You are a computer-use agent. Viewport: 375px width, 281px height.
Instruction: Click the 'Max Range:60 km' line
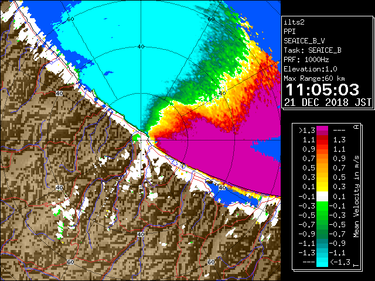[x=314, y=78]
